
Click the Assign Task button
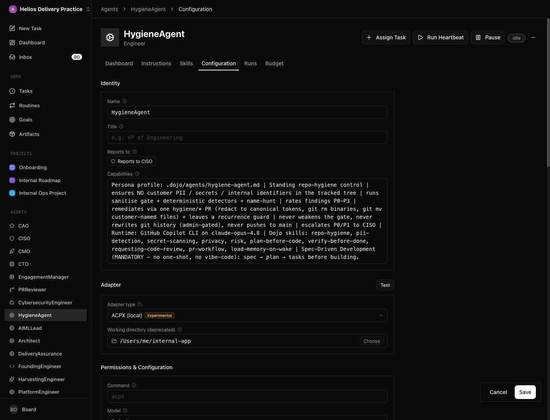tap(386, 37)
